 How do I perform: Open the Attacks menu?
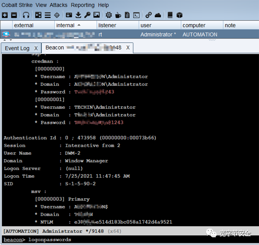pyautogui.click(x=58, y=5)
